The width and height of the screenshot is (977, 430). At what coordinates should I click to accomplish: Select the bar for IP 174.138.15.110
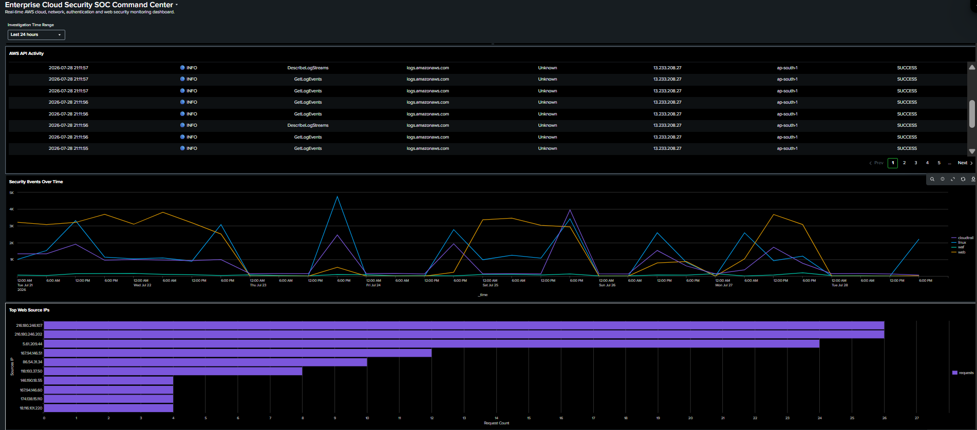click(x=108, y=399)
